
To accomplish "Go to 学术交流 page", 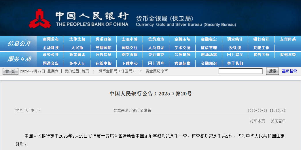I will point(182,48).
